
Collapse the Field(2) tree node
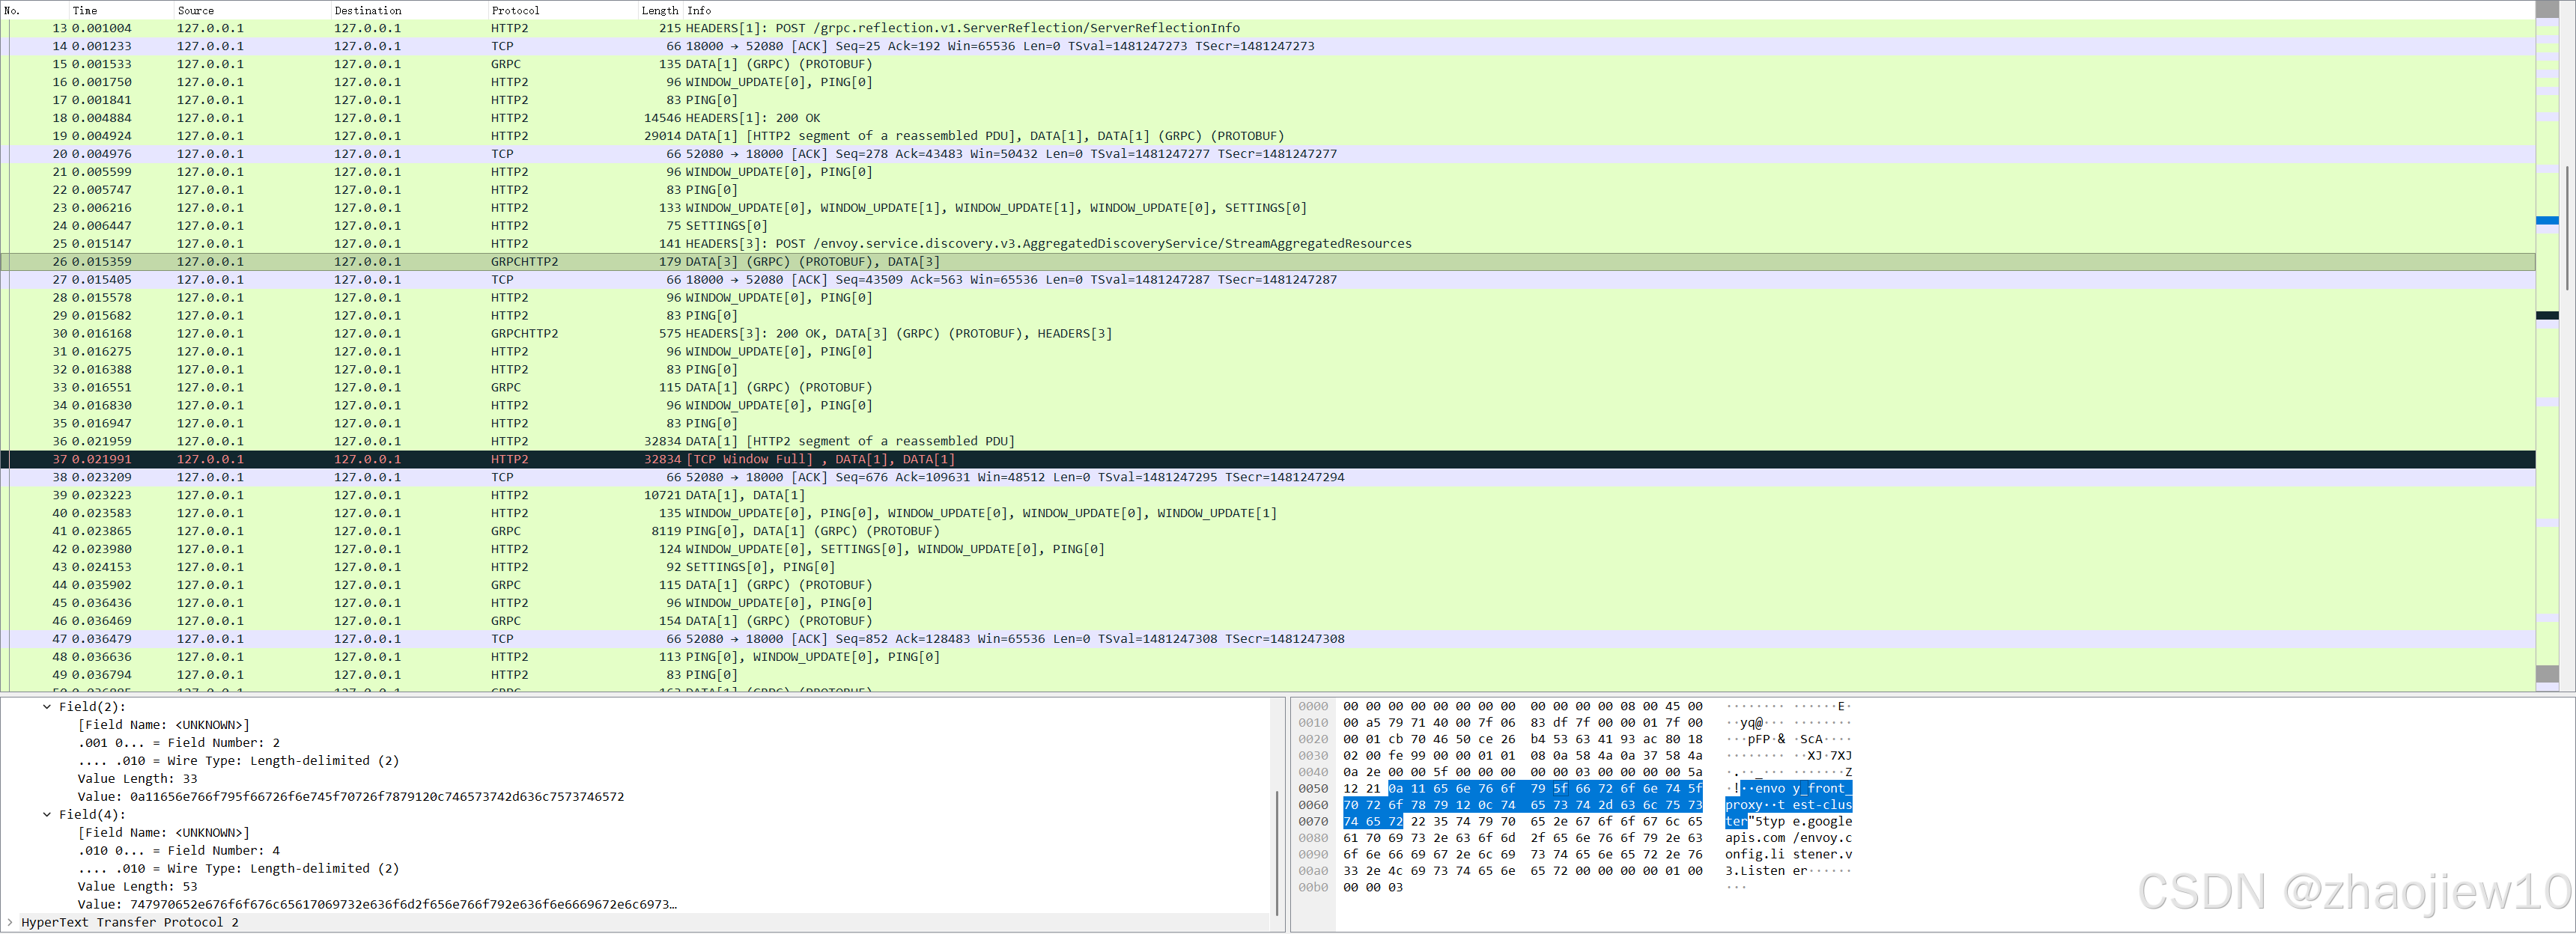pyautogui.click(x=47, y=706)
